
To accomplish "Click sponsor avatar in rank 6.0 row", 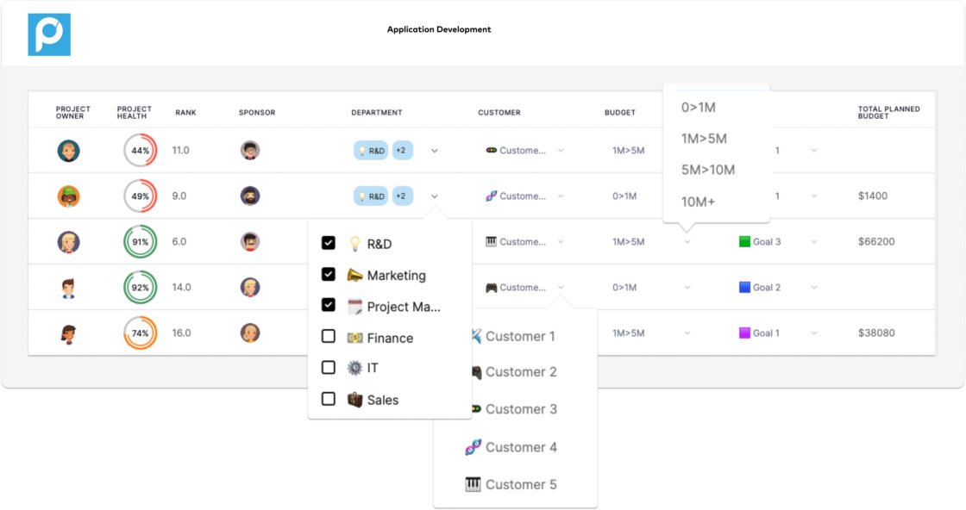I will [x=250, y=241].
